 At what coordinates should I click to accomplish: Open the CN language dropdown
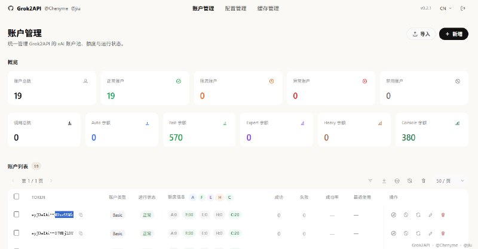point(445,8)
